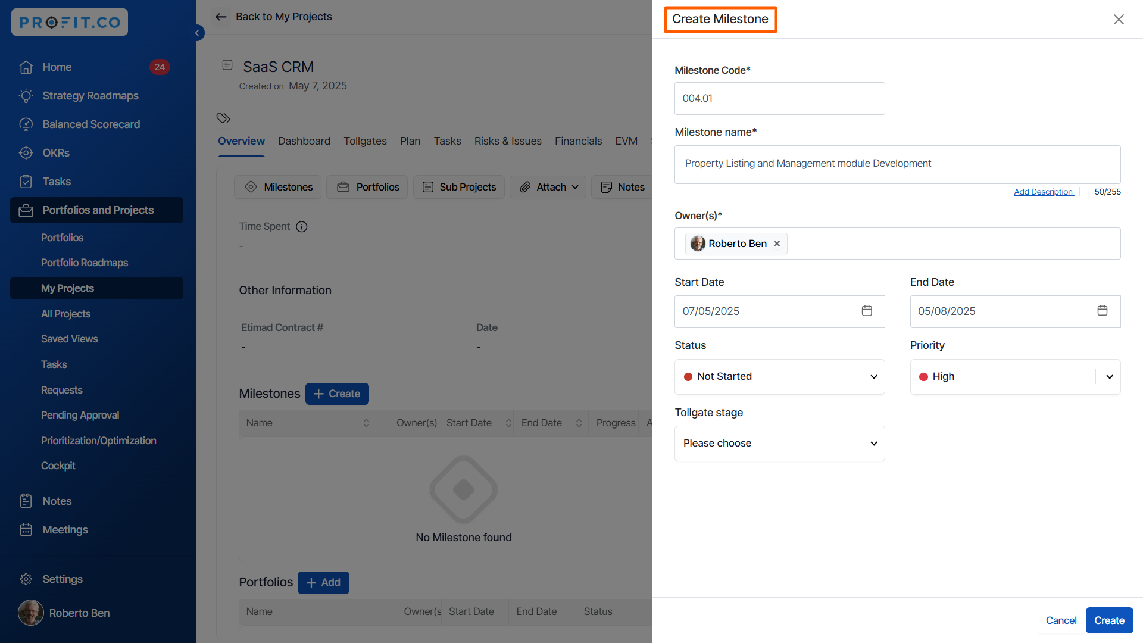Click the tags icon below SaaS CRM title
The height and width of the screenshot is (643, 1143).
223,118
